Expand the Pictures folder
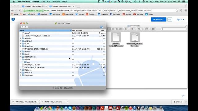 [x=21, y=70]
